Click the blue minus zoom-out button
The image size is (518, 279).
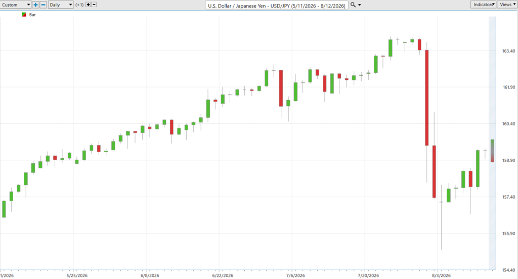[x=44, y=5]
